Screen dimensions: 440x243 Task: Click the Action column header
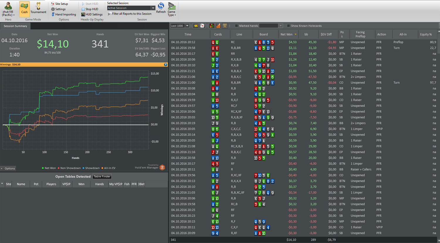pos(382,34)
